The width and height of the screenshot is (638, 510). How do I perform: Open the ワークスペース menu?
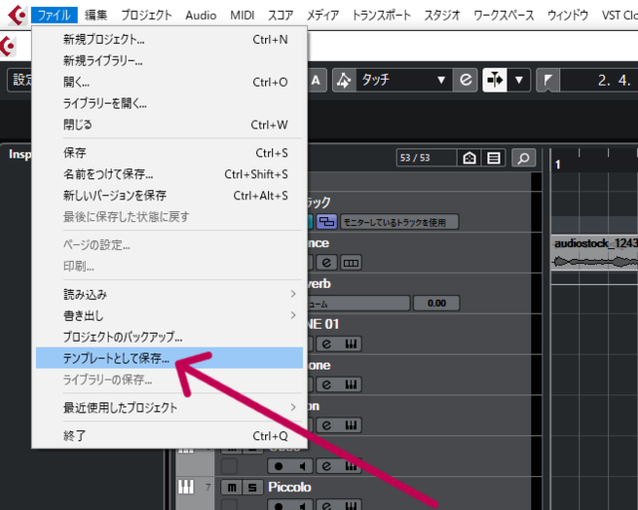coord(503,16)
